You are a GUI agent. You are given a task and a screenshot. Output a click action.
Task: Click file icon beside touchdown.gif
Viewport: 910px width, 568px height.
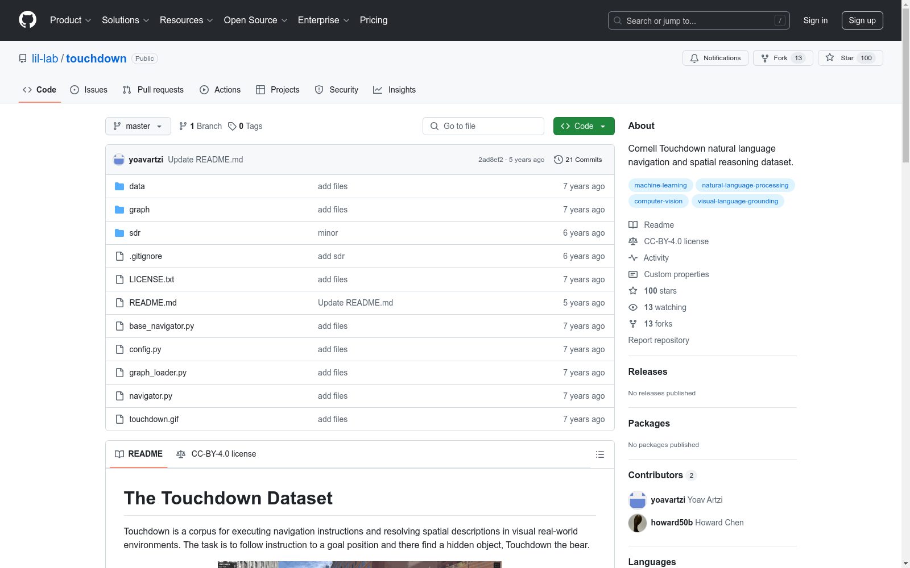[119, 419]
